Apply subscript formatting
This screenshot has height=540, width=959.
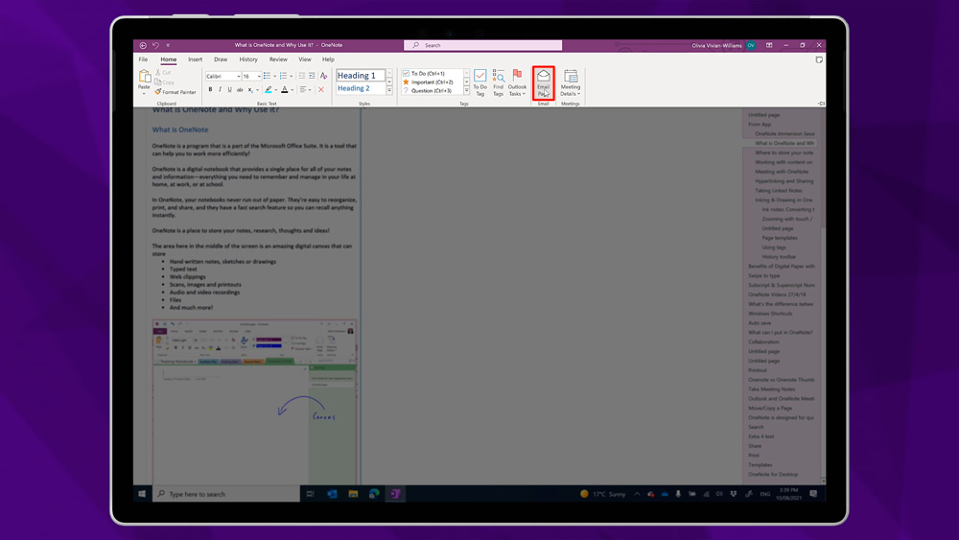(x=250, y=90)
